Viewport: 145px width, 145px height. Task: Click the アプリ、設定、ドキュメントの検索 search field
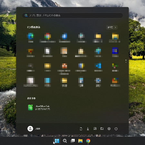pyautogui.click(x=72, y=15)
